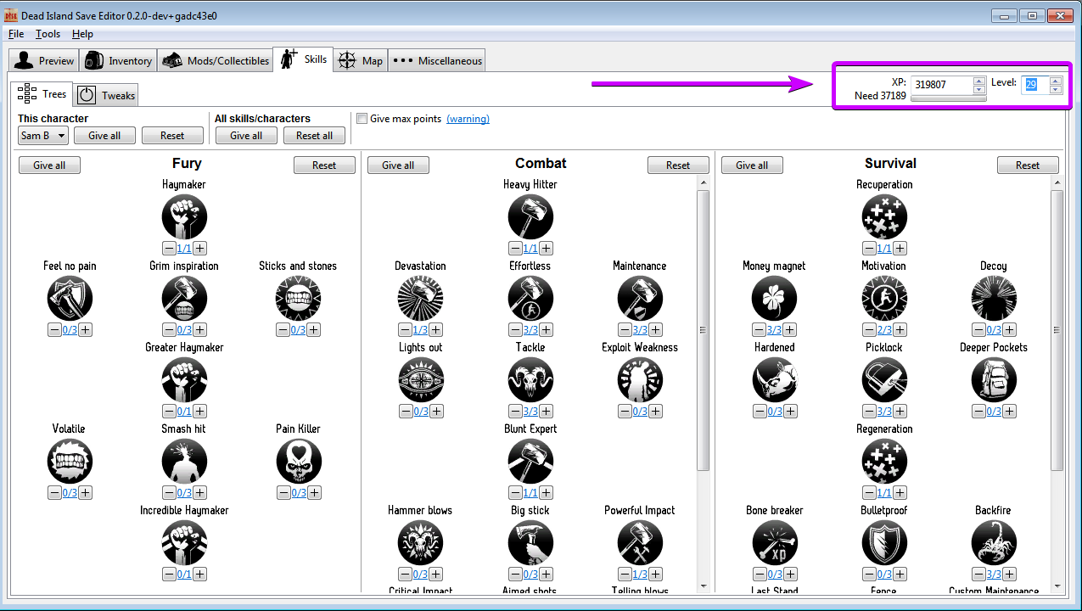Click the Recuperation skill icon
This screenshot has height=611, width=1082.
point(884,216)
